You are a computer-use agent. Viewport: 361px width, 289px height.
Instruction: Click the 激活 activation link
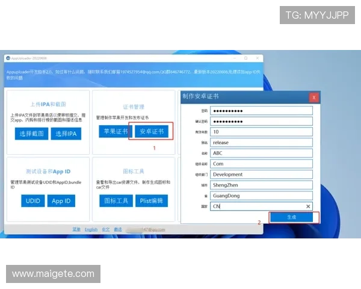pos(118,229)
